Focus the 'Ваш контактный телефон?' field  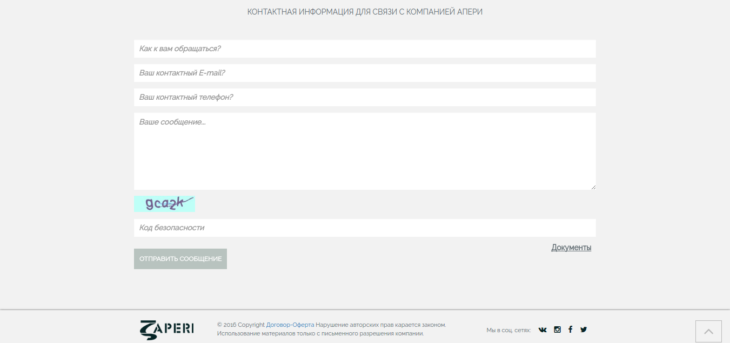365,97
